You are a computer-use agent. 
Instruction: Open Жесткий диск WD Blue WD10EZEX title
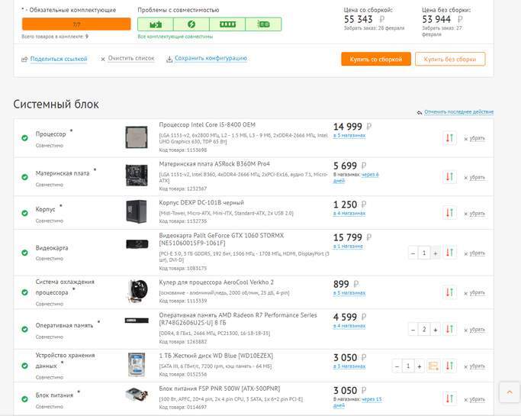tap(216, 356)
